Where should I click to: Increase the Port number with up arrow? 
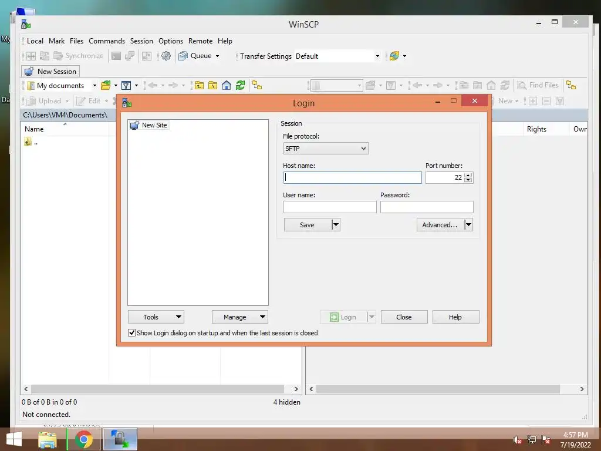coord(468,175)
